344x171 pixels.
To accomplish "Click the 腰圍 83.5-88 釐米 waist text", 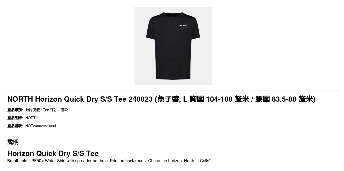I will (284, 99).
